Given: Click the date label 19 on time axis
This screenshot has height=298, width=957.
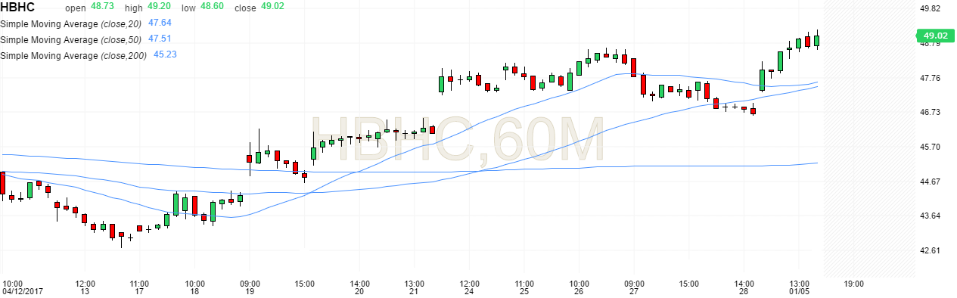Looking at the screenshot, I should point(250,291).
